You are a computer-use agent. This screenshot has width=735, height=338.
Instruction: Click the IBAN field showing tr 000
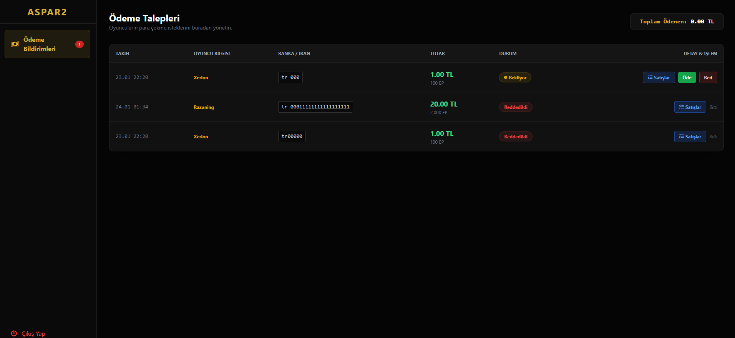pyautogui.click(x=290, y=77)
